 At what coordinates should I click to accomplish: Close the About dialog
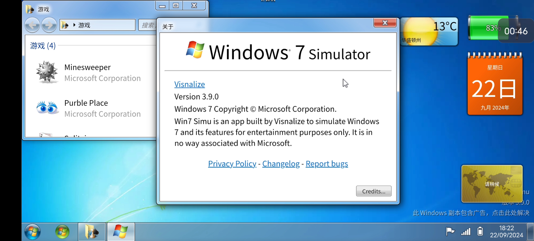(385, 23)
